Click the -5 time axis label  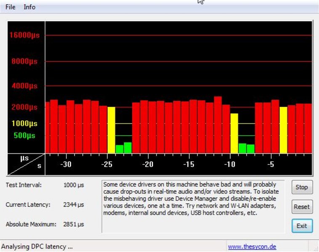271,164
